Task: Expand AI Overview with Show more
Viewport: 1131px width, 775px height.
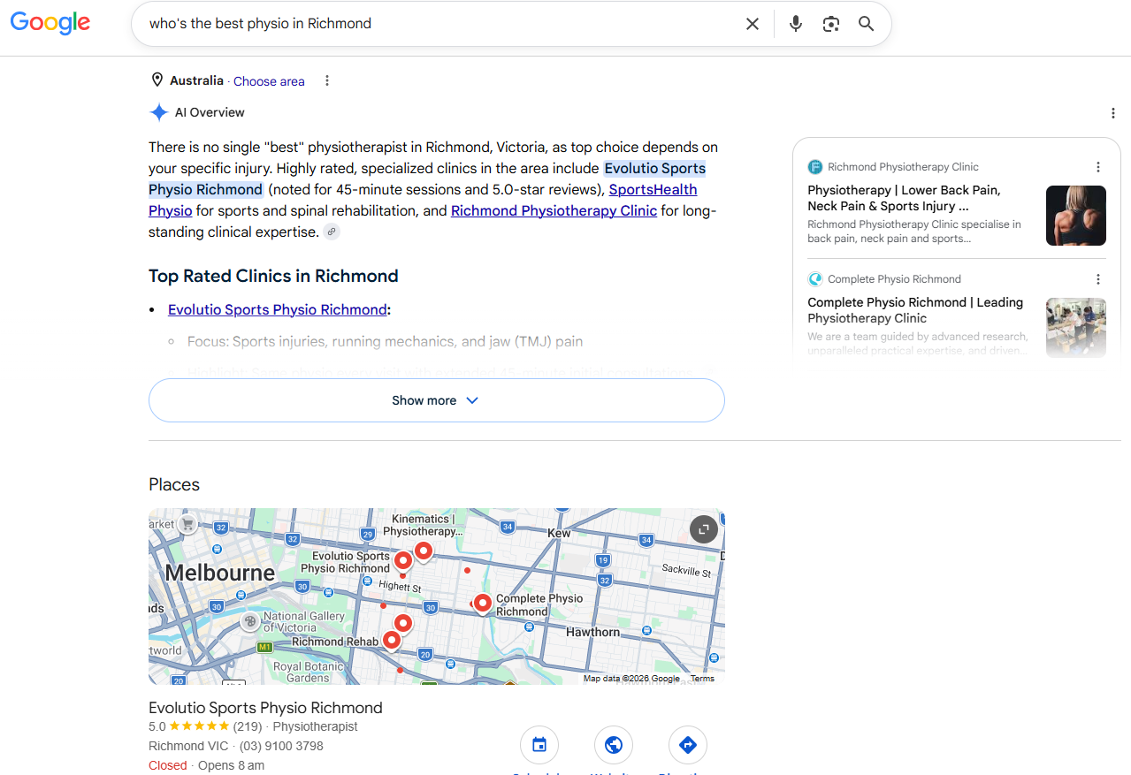Action: (x=437, y=400)
